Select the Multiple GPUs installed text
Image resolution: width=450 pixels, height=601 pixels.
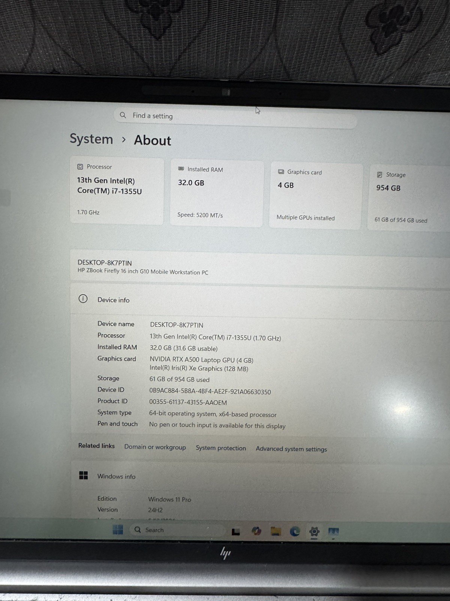[306, 217]
